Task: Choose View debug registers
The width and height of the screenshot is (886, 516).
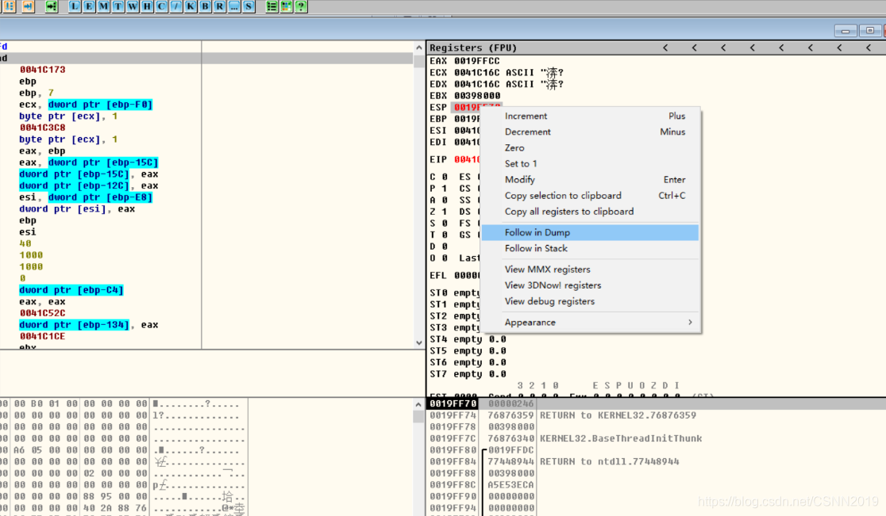Action: point(589,301)
